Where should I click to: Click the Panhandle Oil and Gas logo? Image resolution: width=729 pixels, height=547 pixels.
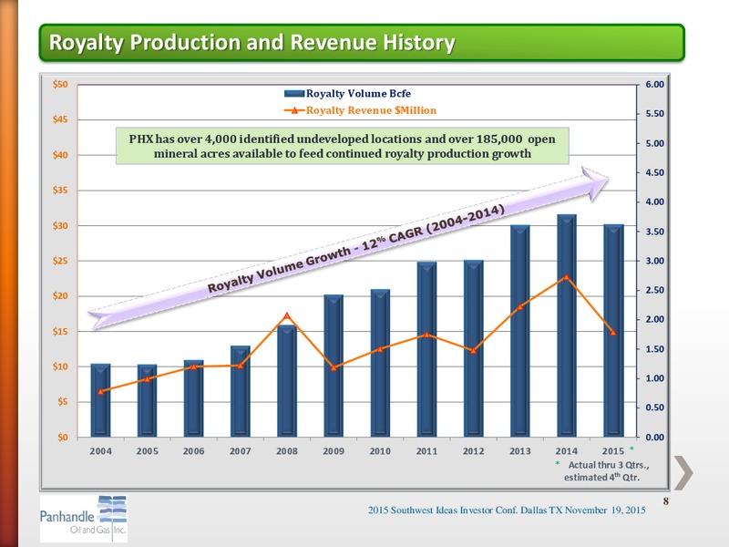84,519
